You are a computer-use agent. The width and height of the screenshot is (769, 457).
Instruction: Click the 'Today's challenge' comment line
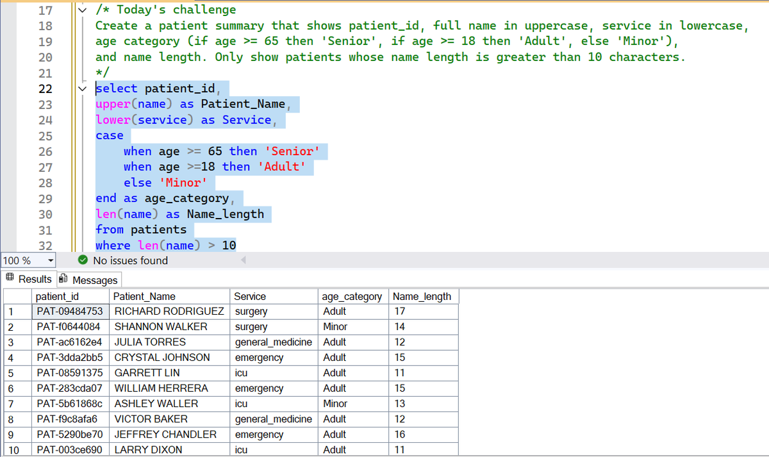[x=166, y=10]
